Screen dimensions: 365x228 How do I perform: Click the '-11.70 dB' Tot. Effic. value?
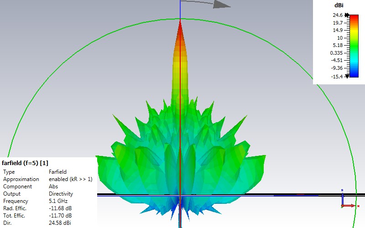click(60, 216)
